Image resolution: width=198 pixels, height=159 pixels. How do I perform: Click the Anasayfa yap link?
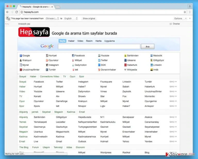24,24
